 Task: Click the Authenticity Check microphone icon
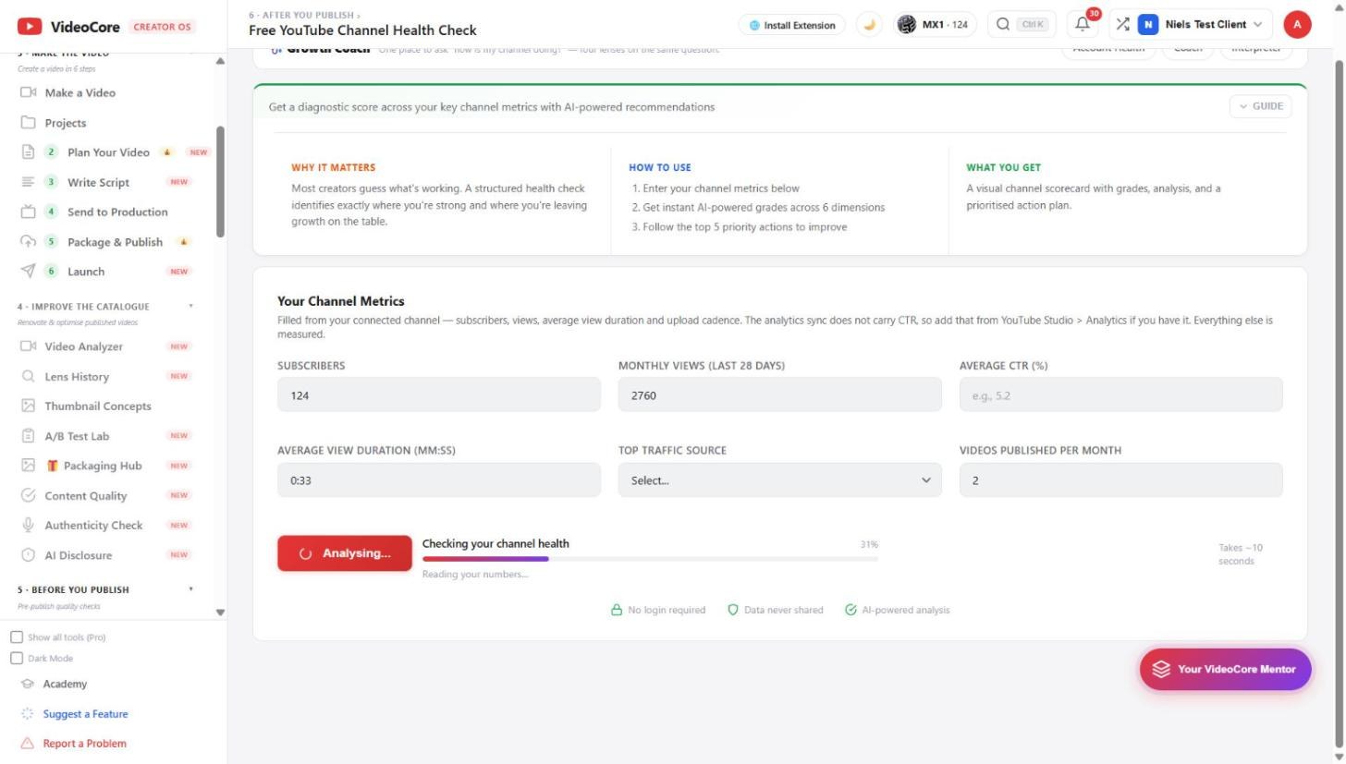click(28, 526)
